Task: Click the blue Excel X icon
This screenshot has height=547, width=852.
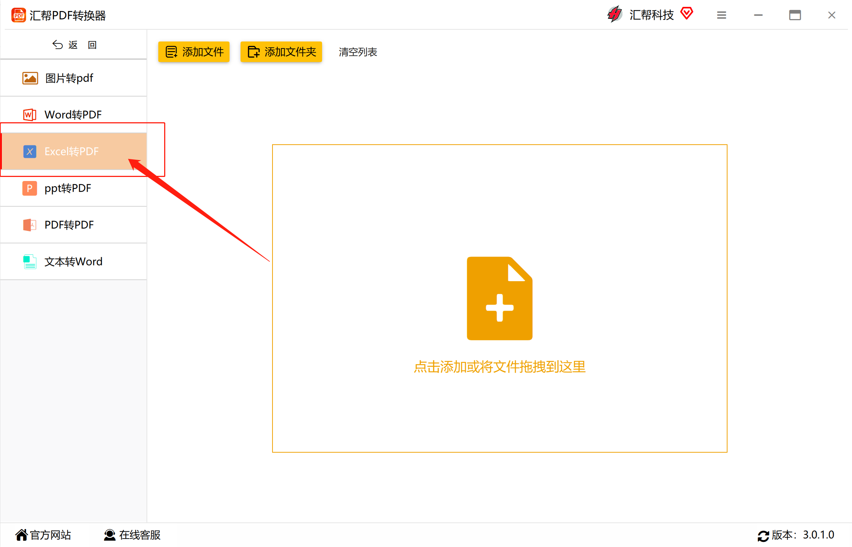Action: click(30, 151)
